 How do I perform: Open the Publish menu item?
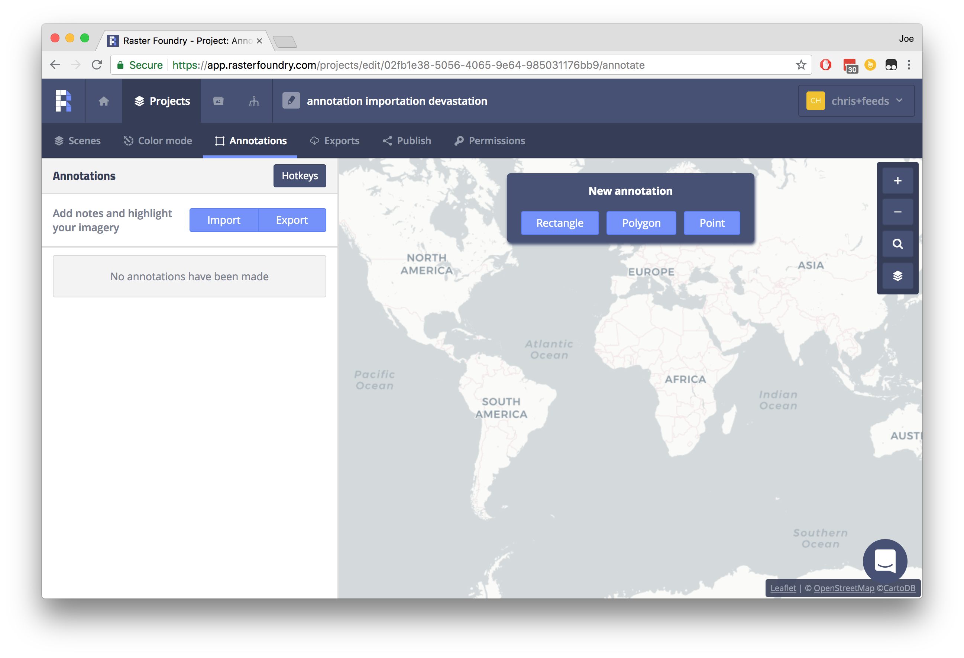[406, 141]
